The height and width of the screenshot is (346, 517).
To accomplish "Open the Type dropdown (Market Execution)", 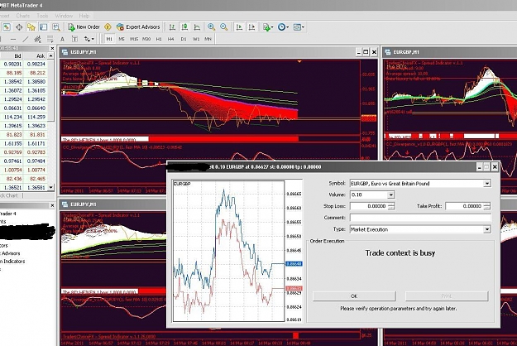I will click(487, 229).
